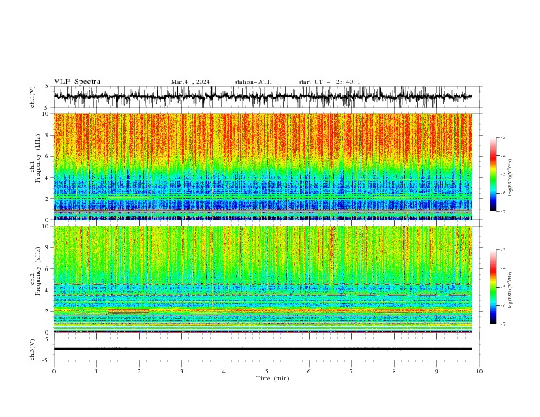Click the "VLF Spectra" title text

tap(77, 82)
